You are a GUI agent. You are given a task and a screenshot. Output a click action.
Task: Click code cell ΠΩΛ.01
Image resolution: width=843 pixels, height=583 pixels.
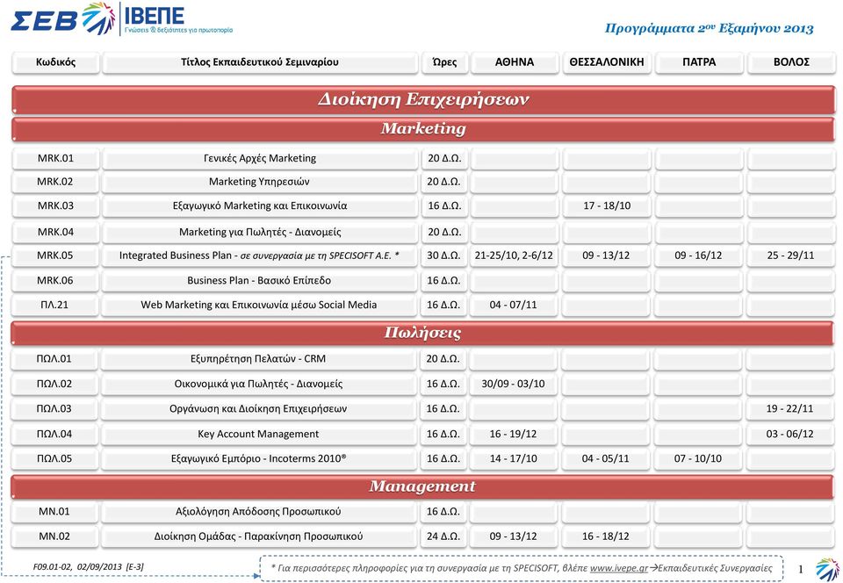coord(54,359)
